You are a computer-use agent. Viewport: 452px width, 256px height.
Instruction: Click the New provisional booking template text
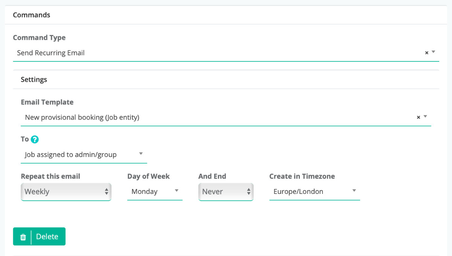(x=82, y=117)
